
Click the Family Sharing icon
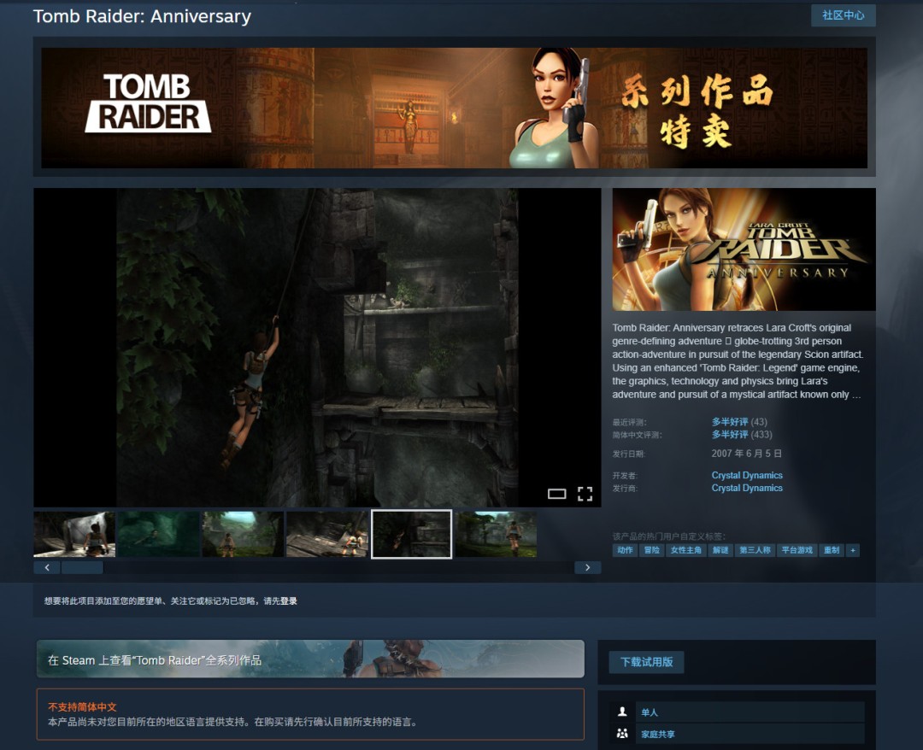(x=622, y=734)
